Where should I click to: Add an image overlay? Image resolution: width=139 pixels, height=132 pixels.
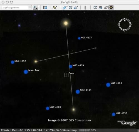tap(76, 7)
